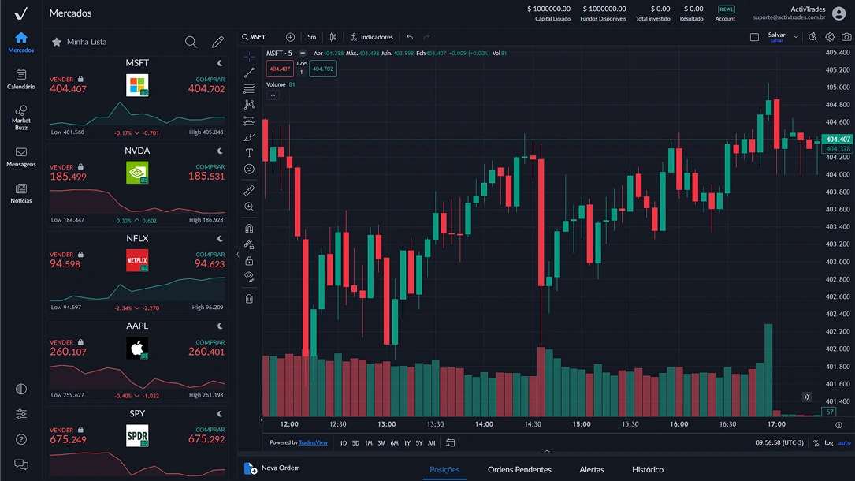Switch to the Histórico tab
This screenshot has height=481, width=855.
[648, 469]
